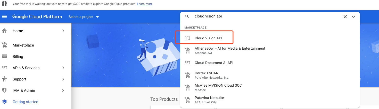Click the free trial activation banner text
This screenshot has height=109, width=379.
74,4
